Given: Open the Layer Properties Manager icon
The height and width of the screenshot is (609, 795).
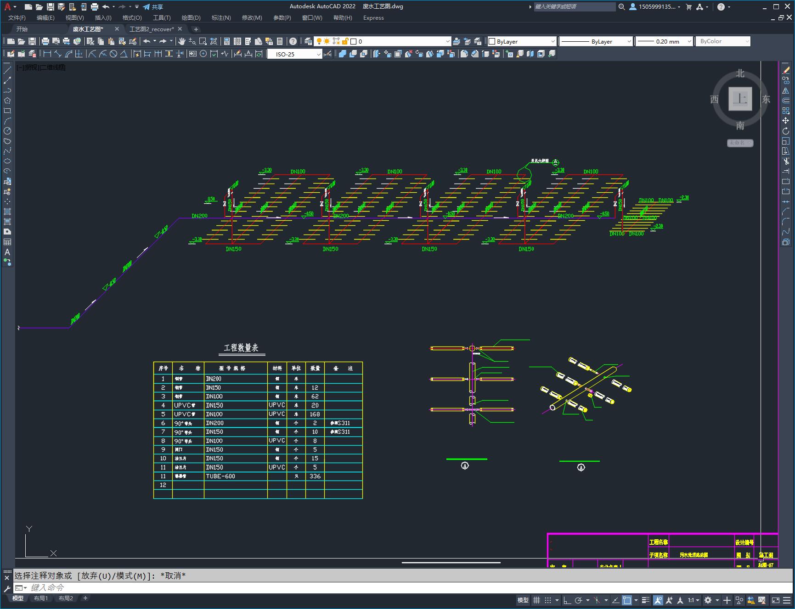Looking at the screenshot, I should click(x=308, y=41).
